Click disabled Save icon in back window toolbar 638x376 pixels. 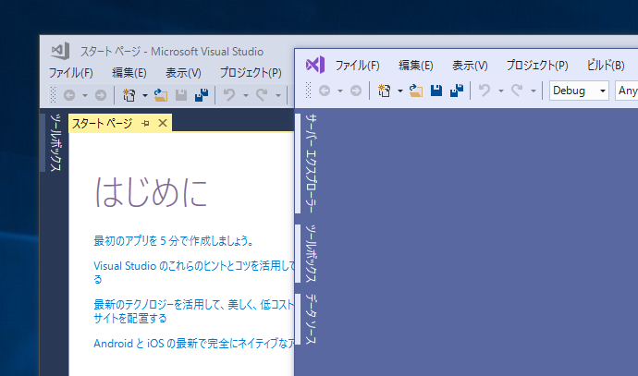click(181, 95)
